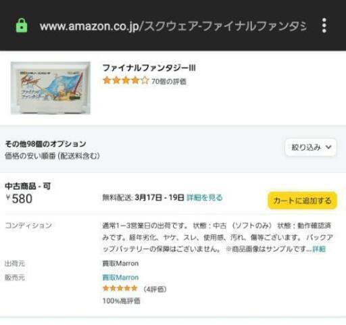Click the green padlock security icon

(22, 25)
